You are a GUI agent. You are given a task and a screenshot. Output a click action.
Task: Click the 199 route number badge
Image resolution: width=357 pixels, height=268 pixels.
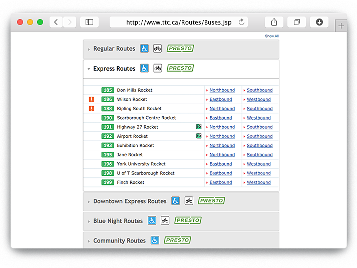108,182
